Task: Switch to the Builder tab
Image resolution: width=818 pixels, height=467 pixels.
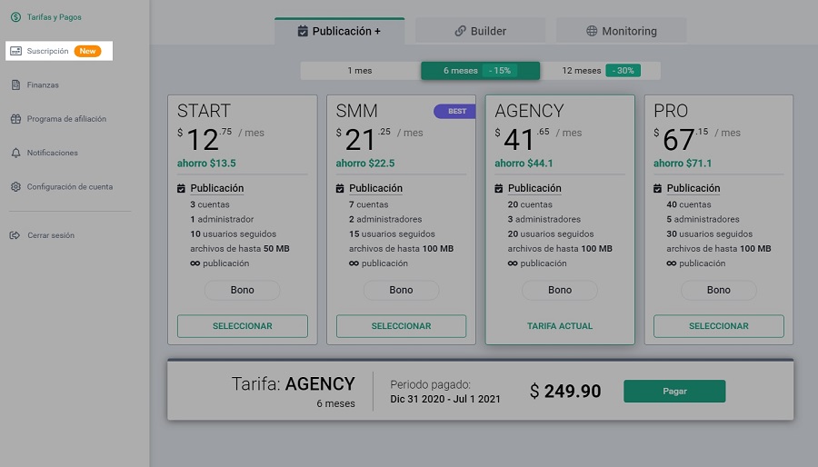Action: [x=480, y=31]
